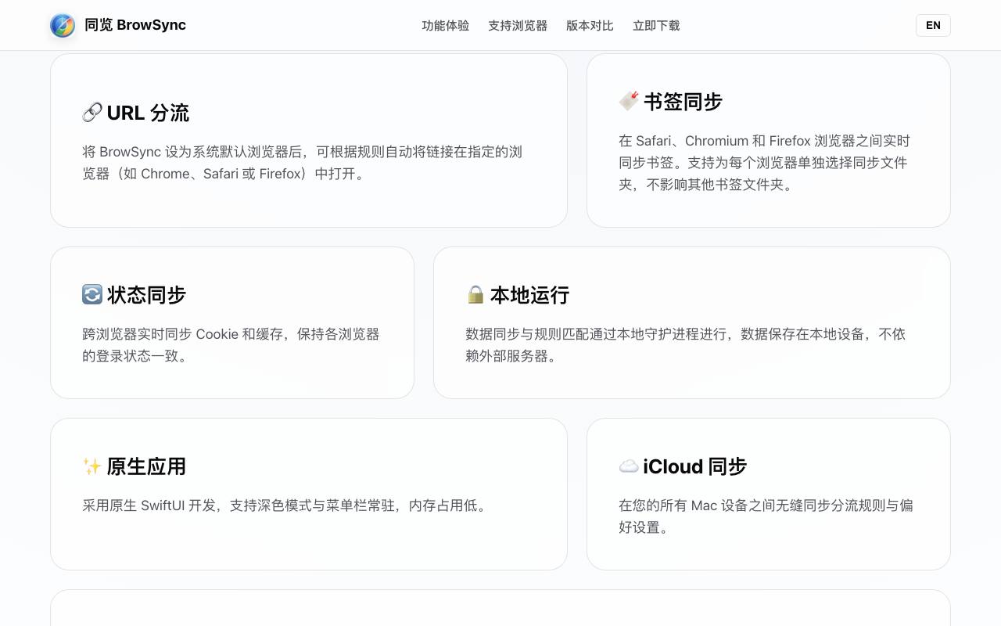Click the description starting 在您的所有 Mac 设备之间
The height and width of the screenshot is (626, 1001).
766,516
